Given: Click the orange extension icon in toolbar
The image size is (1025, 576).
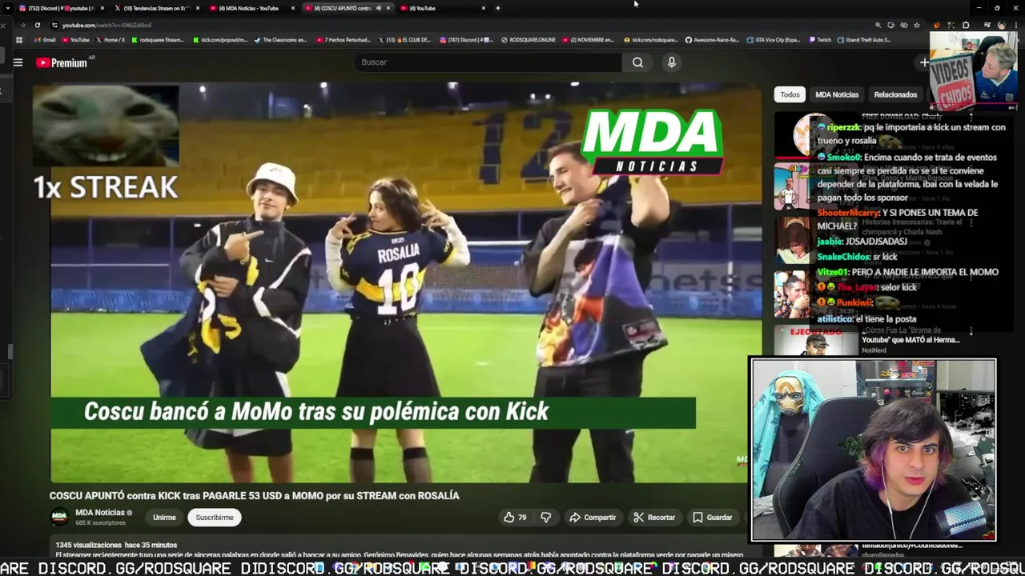Looking at the screenshot, I should tap(937, 25).
